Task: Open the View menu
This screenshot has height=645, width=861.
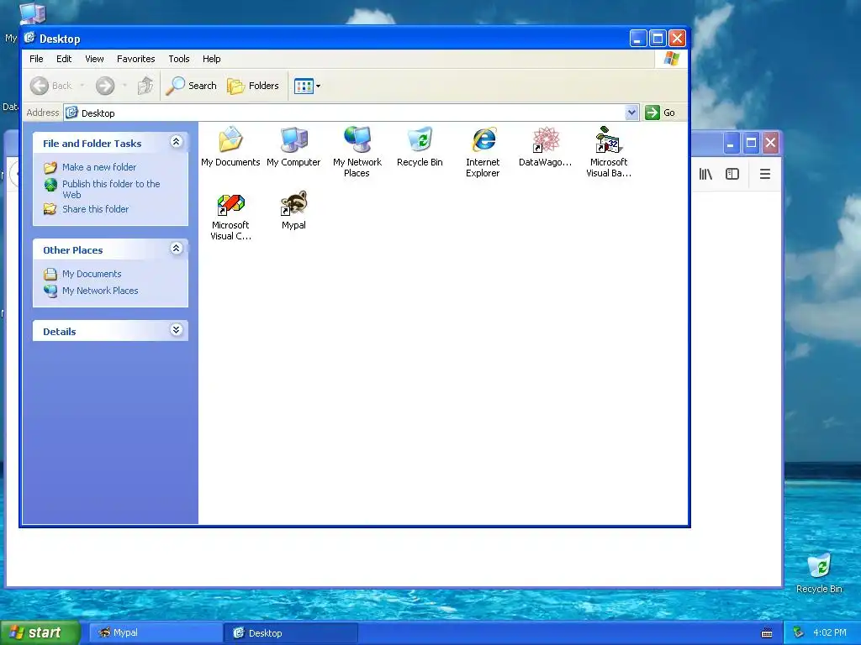Action: point(94,59)
